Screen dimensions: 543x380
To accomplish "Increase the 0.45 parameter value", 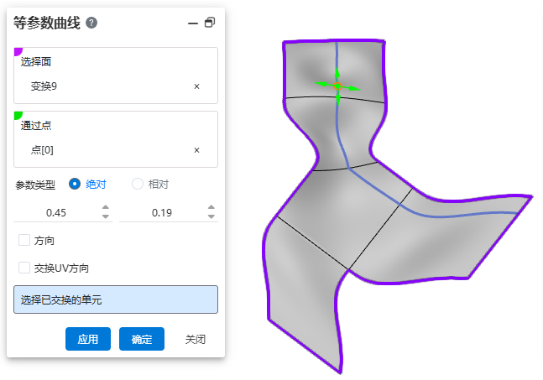I will (106, 208).
